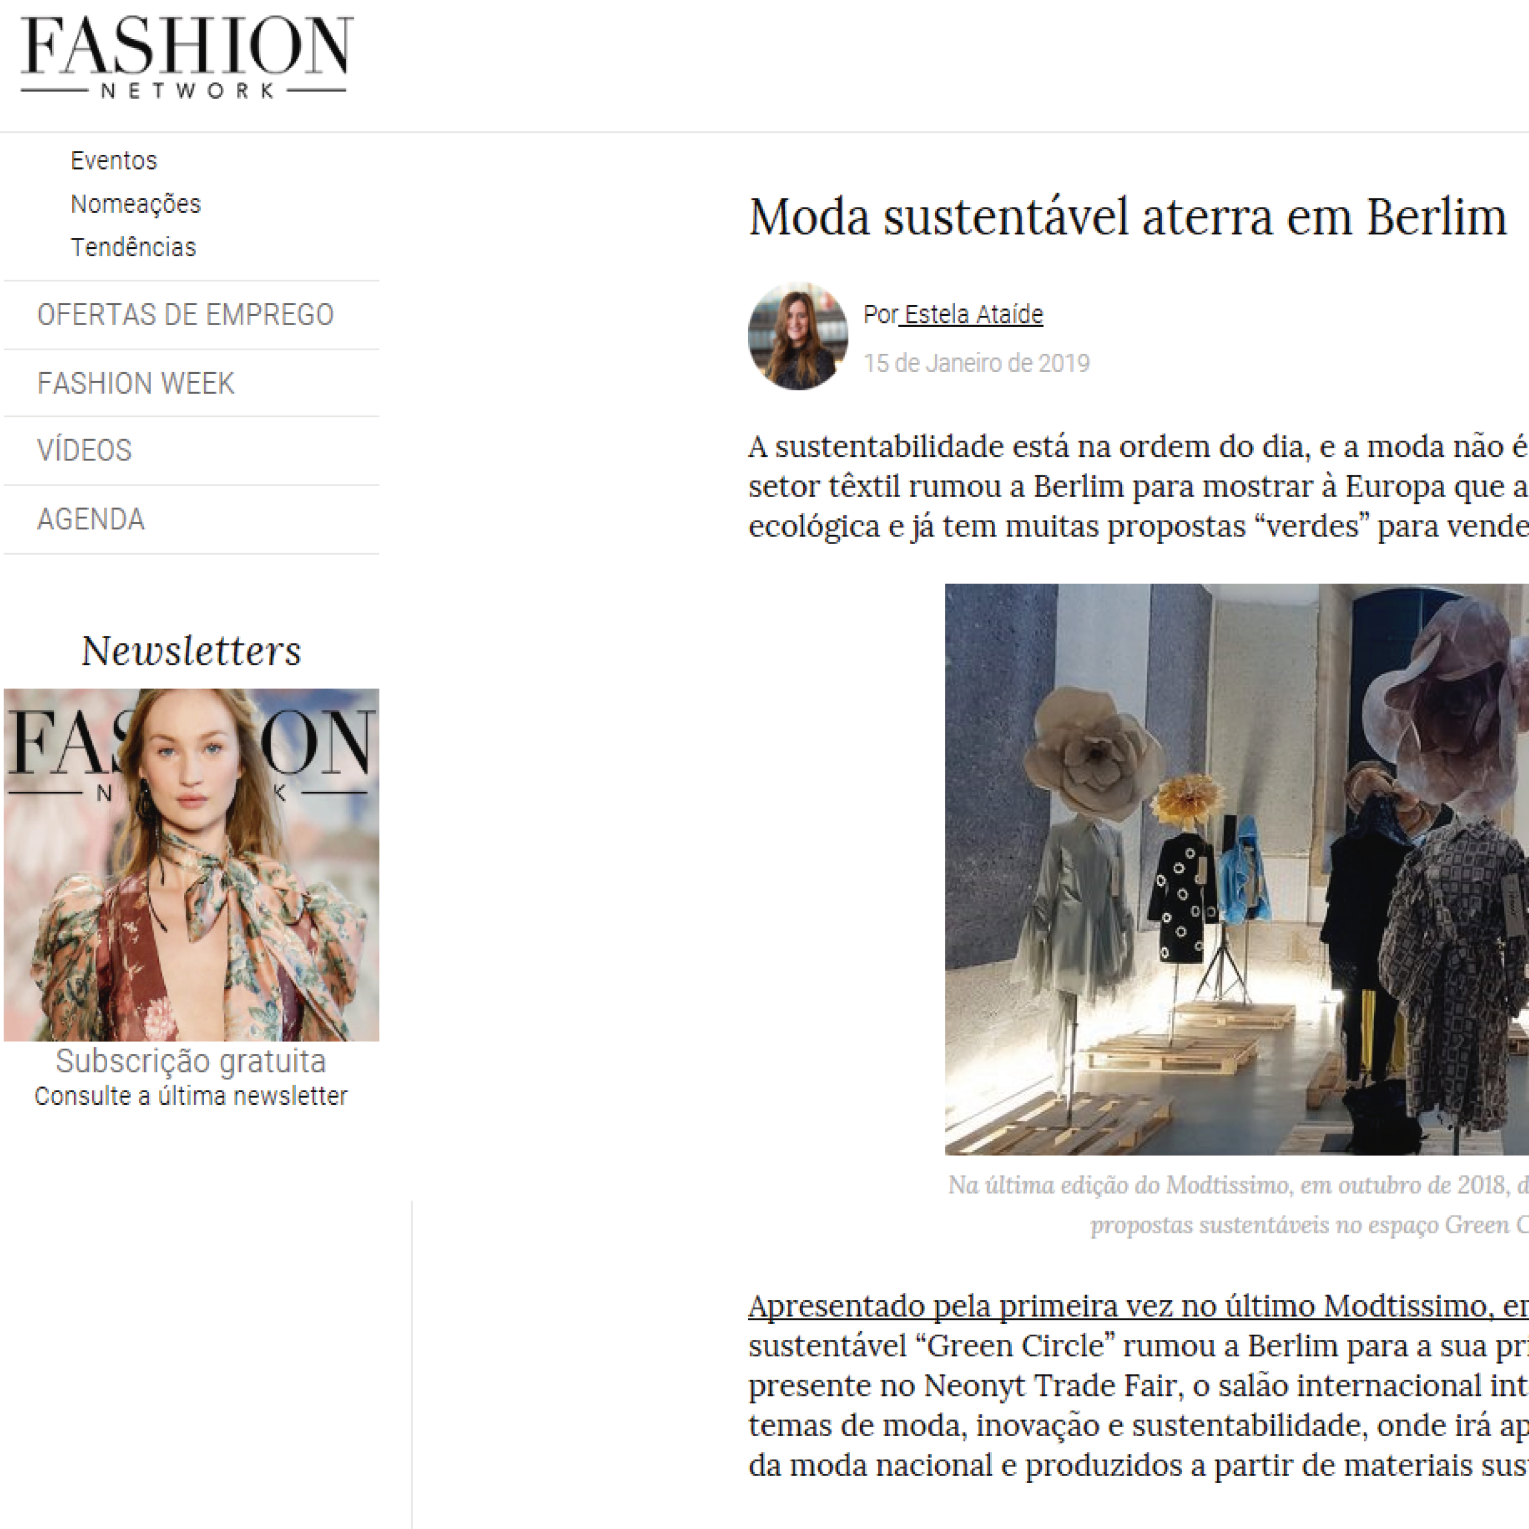Open author page for Estela Ataíde

pyautogui.click(x=973, y=315)
